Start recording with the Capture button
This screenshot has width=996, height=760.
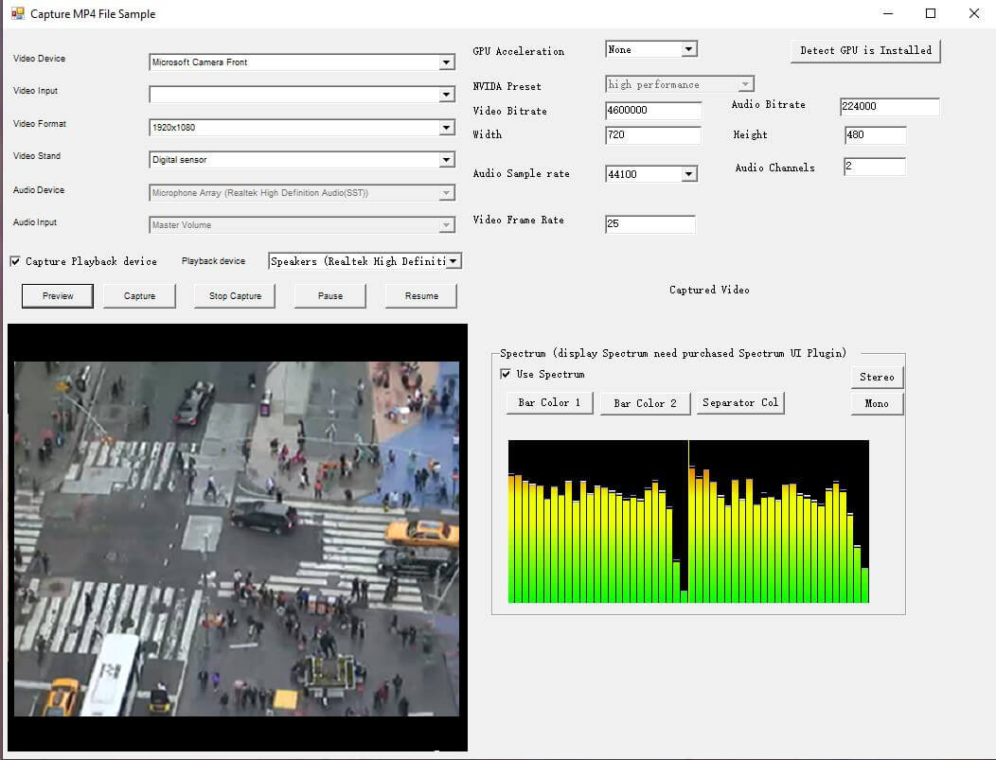click(x=139, y=295)
